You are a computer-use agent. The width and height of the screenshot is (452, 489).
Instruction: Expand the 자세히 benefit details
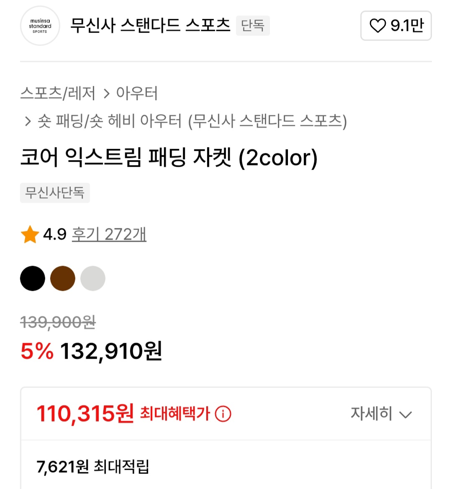click(x=381, y=414)
